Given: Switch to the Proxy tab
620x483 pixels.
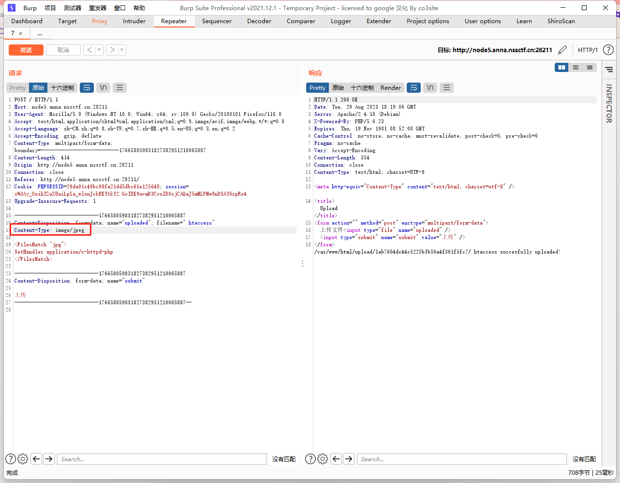Looking at the screenshot, I should point(100,21).
